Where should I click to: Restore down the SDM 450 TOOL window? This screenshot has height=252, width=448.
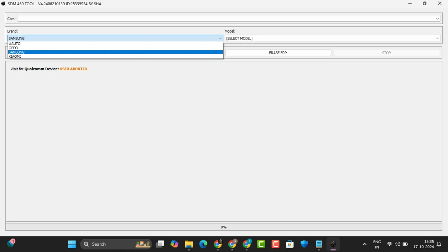click(x=425, y=3)
